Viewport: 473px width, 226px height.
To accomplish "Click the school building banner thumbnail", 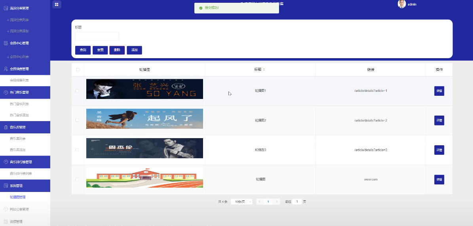I will coord(144,178).
